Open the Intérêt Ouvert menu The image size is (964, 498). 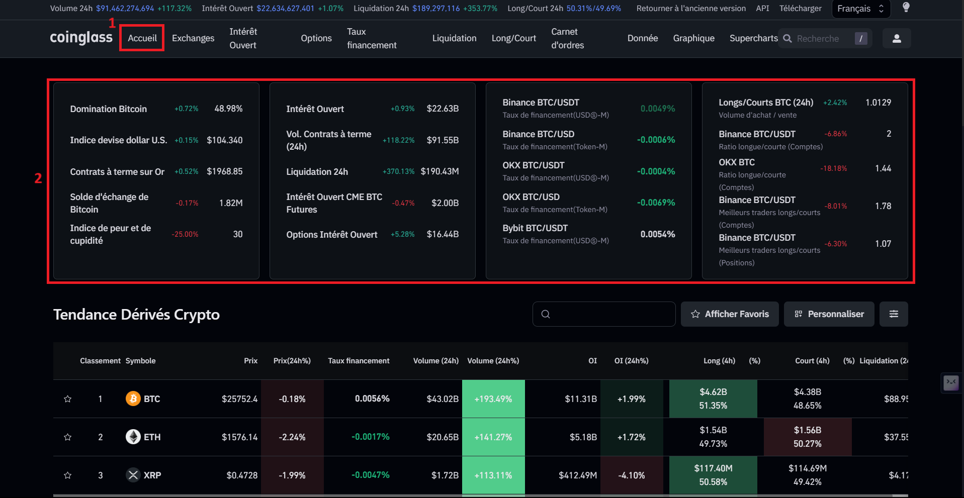point(243,38)
